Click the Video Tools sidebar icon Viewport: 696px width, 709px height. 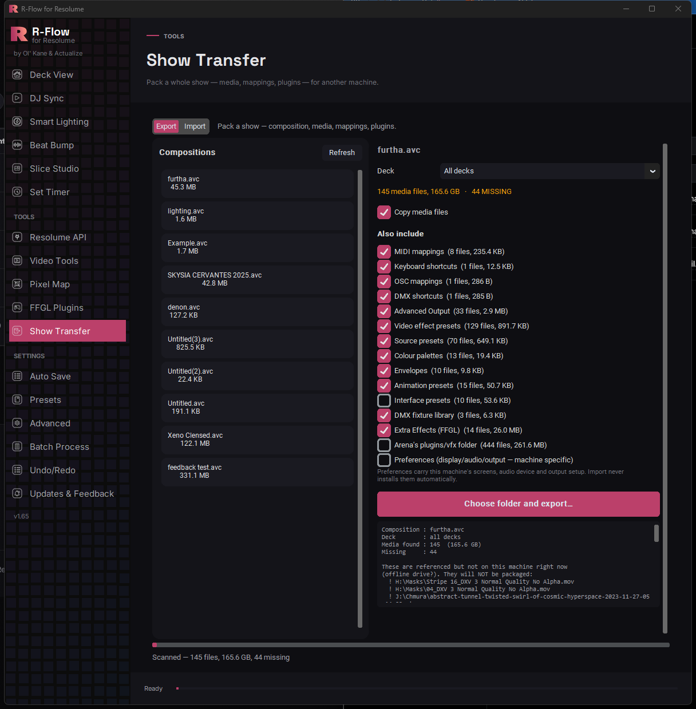coord(17,260)
